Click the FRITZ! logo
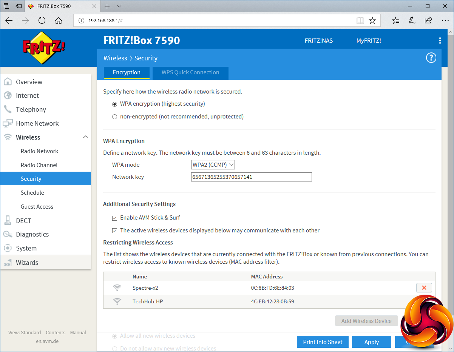Viewport: 454px width, 352px height. coord(44,48)
